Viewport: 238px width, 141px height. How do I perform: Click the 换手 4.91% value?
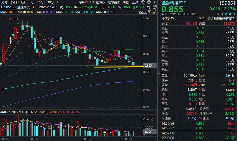230,76
